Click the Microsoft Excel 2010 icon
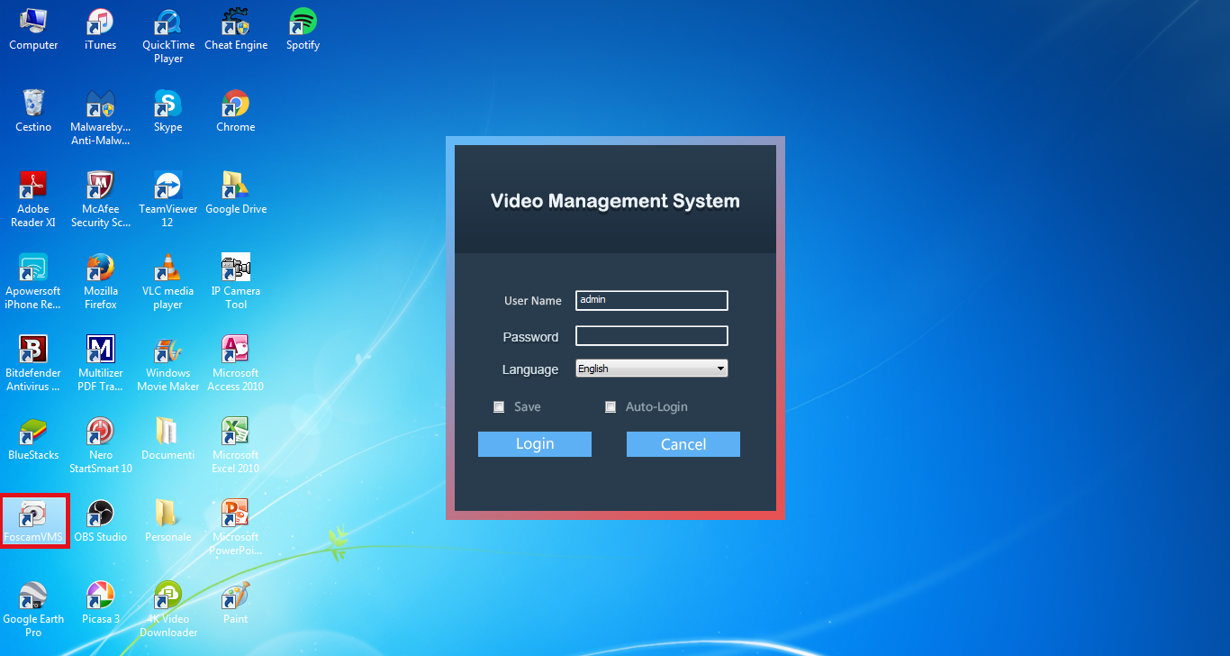Image resolution: width=1230 pixels, height=656 pixels. pos(236,446)
